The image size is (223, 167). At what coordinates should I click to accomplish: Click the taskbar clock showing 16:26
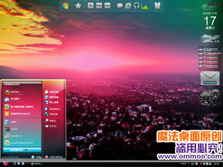point(216,164)
